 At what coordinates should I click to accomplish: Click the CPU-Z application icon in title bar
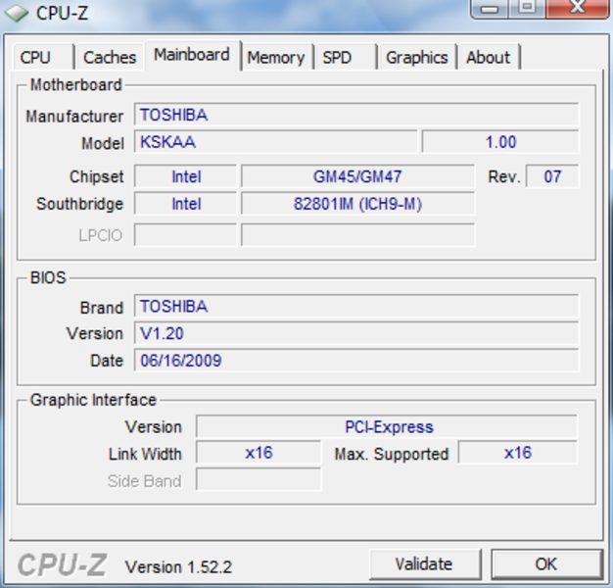click(17, 14)
